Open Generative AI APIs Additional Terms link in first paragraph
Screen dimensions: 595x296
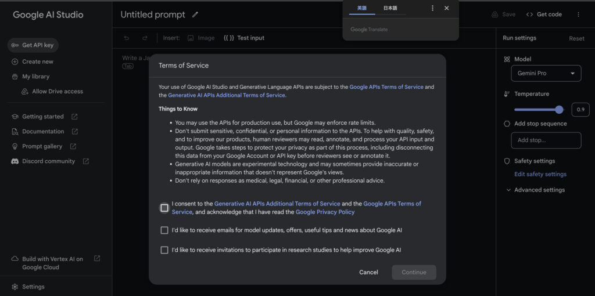point(226,95)
